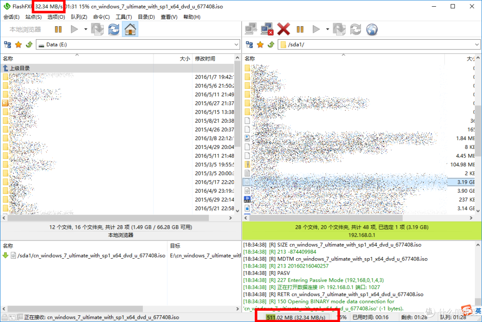Click the 511.02 MB transfer progress bar
The image size is (482, 322).
point(297,317)
